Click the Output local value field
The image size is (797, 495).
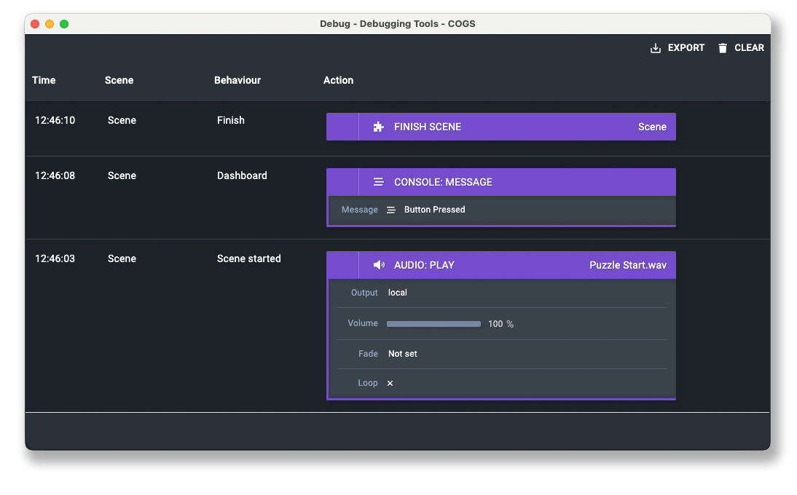click(x=398, y=293)
